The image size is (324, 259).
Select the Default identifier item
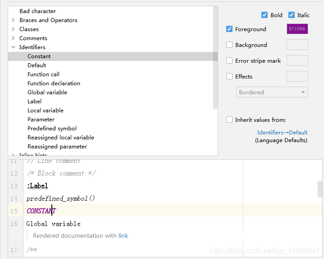(x=37, y=65)
